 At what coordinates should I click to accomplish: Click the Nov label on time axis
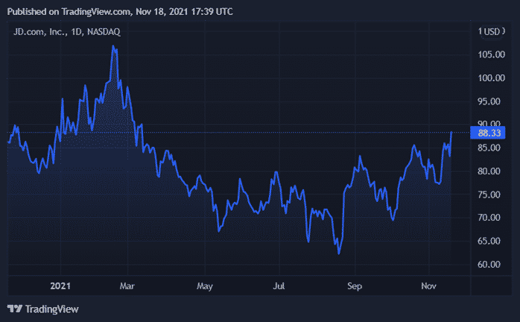tap(428, 285)
